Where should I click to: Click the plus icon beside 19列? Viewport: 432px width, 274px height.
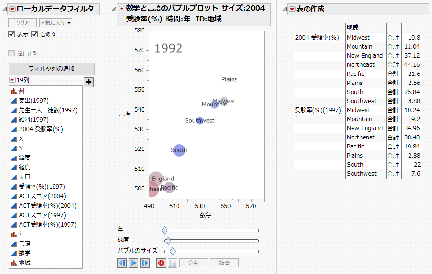pos(89,82)
